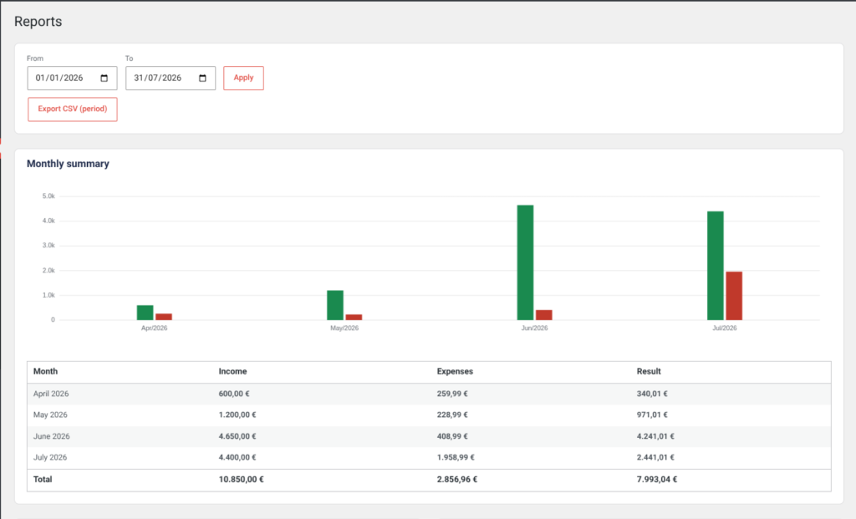The image size is (856, 519).
Task: Click the expenses value 408,99 €
Action: pos(452,436)
